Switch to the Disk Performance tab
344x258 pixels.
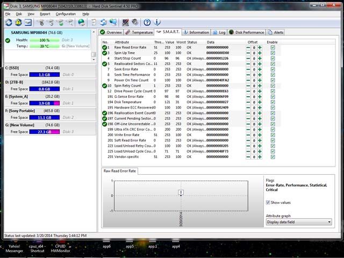click(248, 32)
